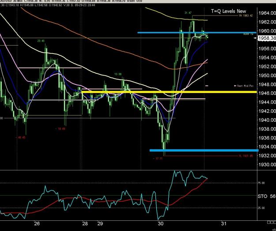Select the 1938.00 price axis label
The height and width of the screenshot is (231, 276).
[267, 129]
